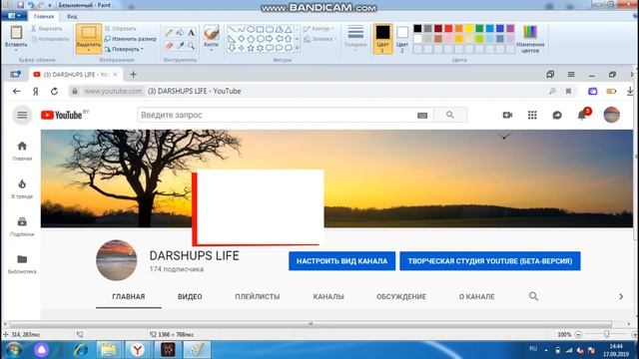Open the КАНАЛЫ channel tab
Viewport: 639px width, 359px height.
point(328,297)
